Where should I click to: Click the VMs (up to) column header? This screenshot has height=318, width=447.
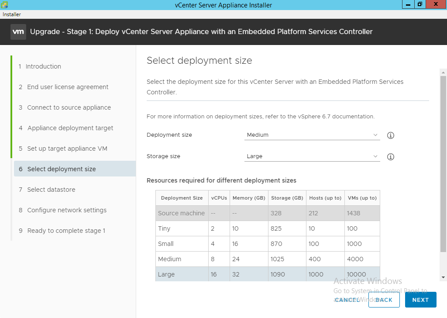click(362, 198)
